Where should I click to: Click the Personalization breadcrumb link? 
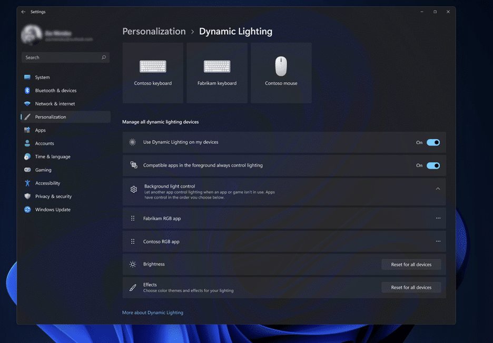(x=154, y=32)
